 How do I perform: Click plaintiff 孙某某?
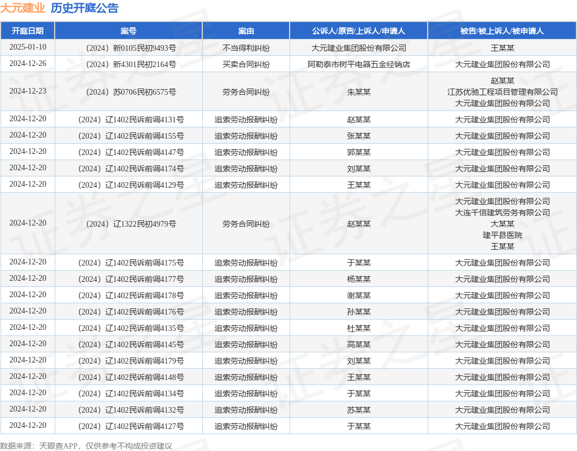pos(359,311)
